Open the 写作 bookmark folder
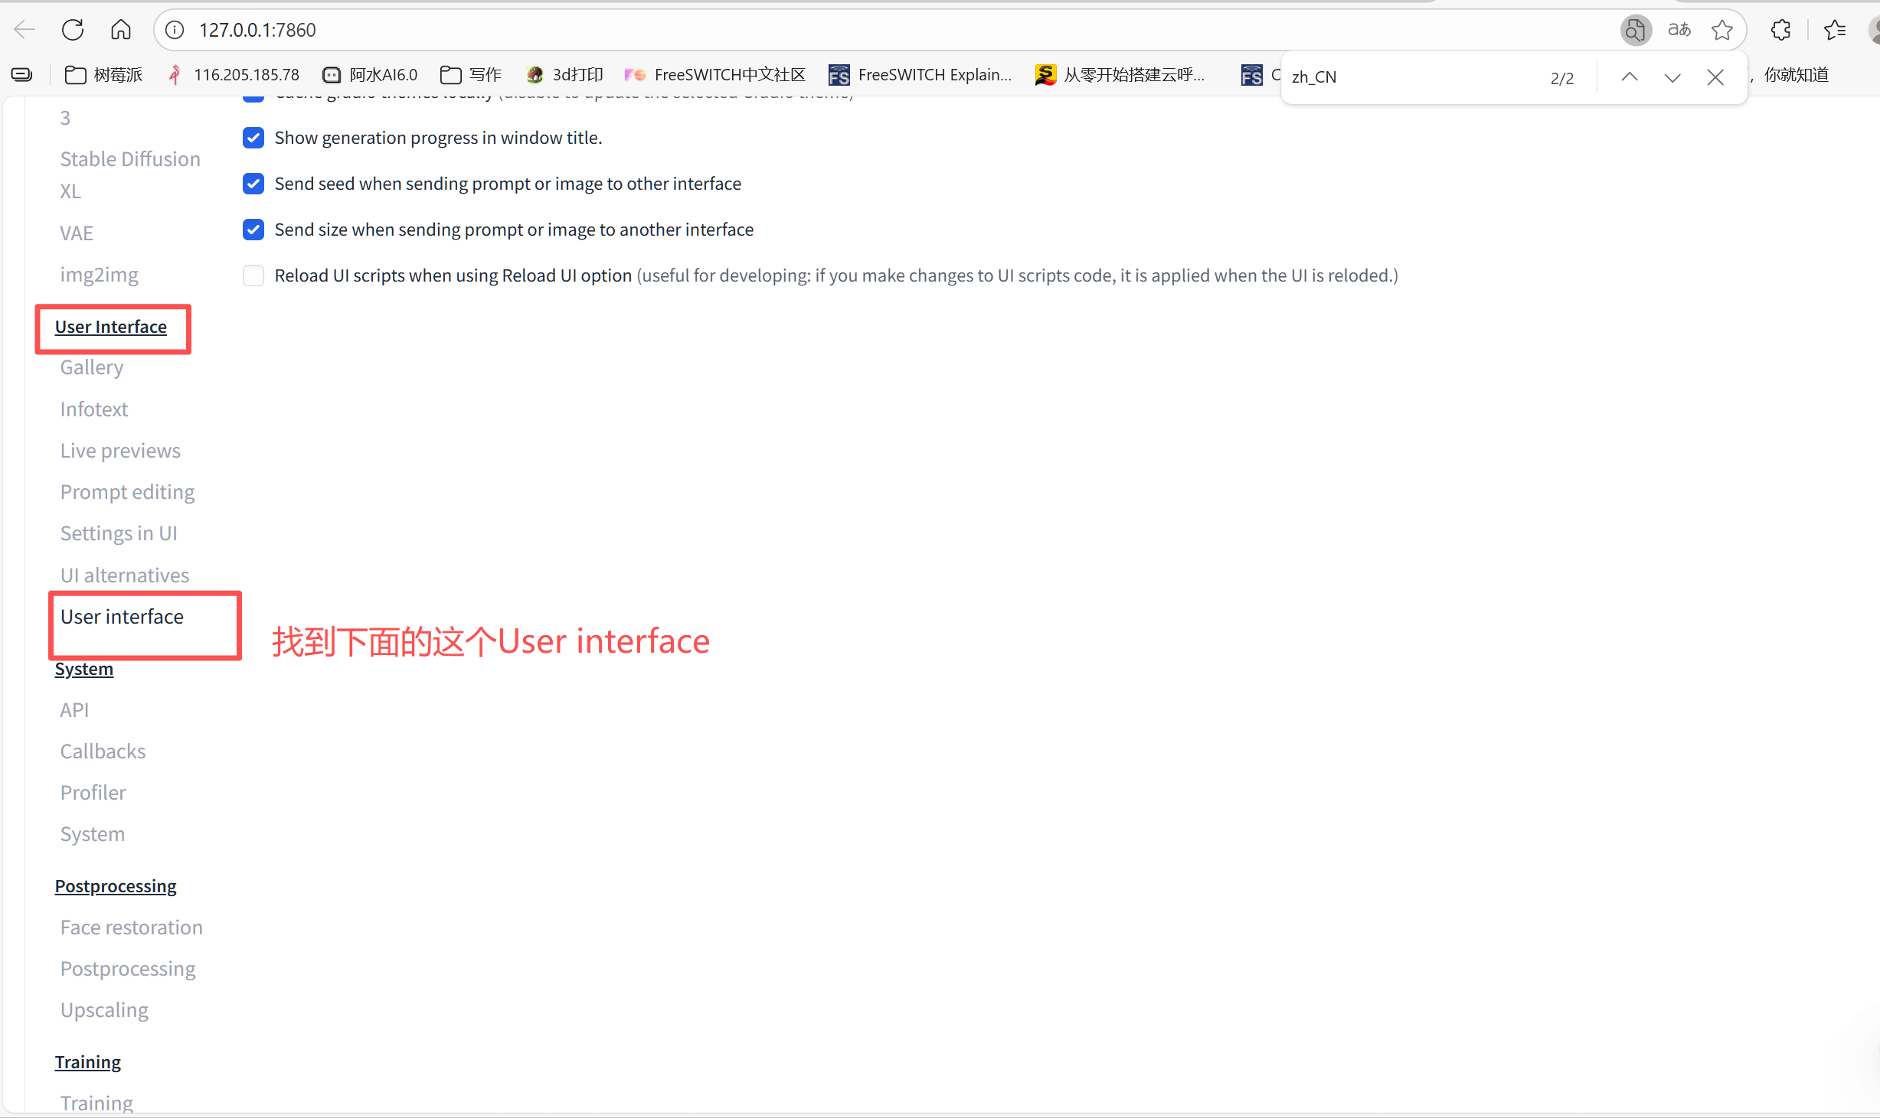Viewport: 1880px width, 1118px height. point(471,74)
